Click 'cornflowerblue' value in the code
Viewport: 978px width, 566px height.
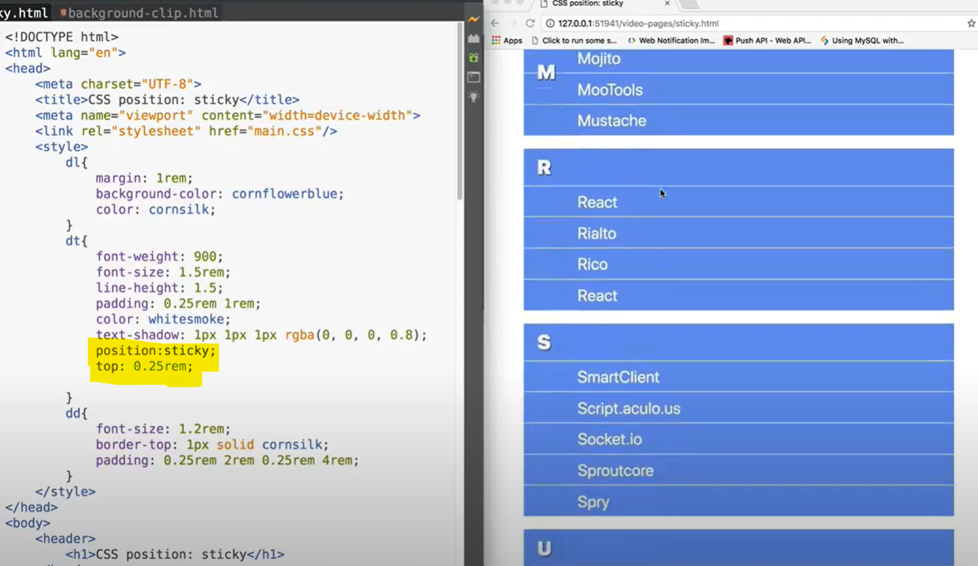[x=284, y=194]
